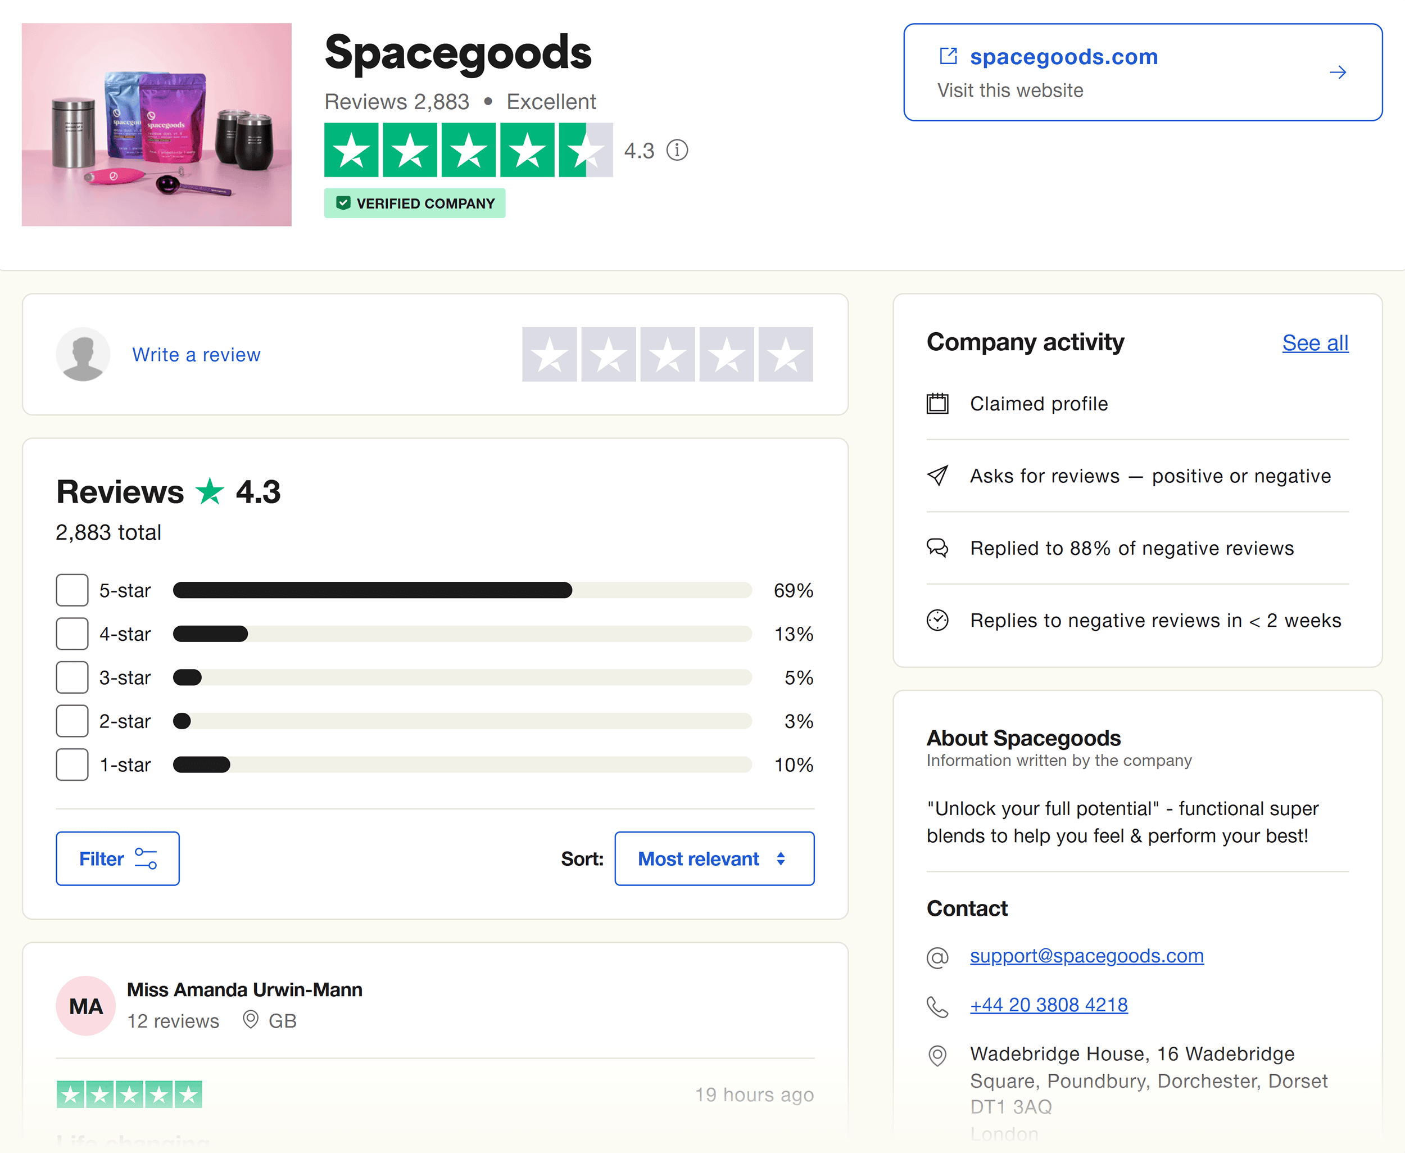
Task: Expand See all company activity
Action: pos(1315,343)
